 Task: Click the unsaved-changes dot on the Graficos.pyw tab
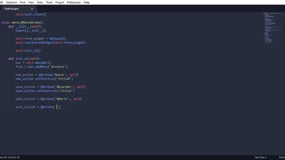coord(32,9)
